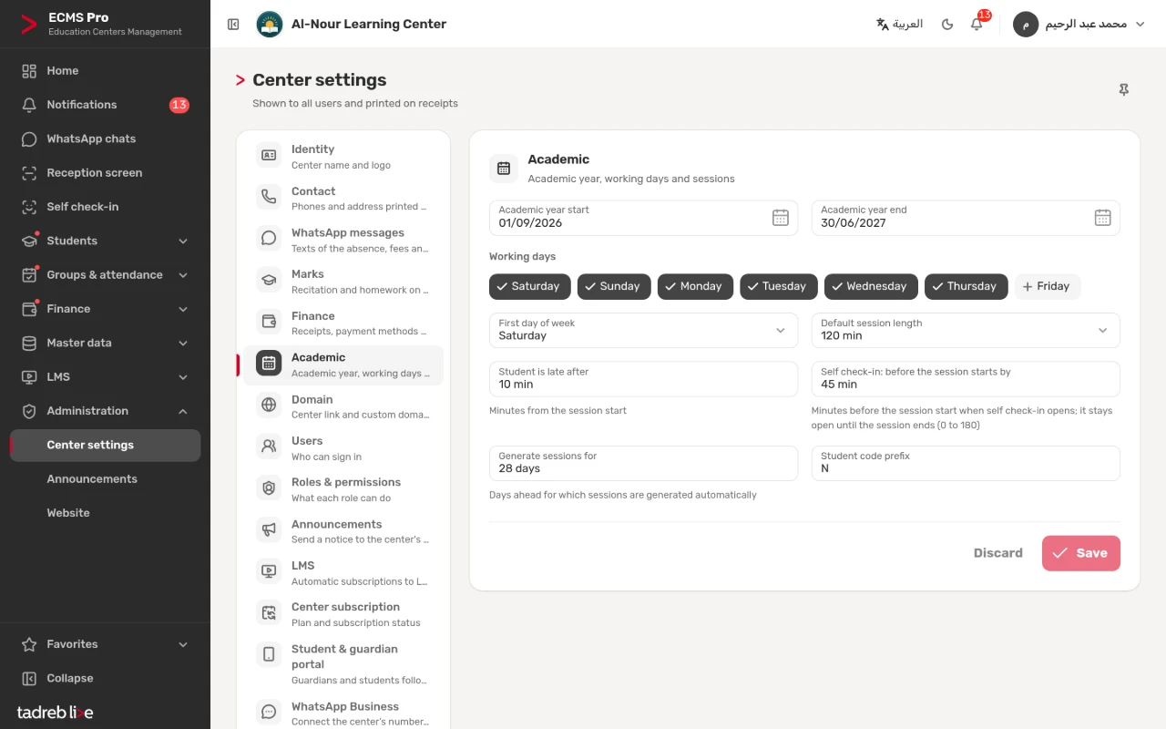Click the Center subscription icon

pyautogui.click(x=269, y=613)
